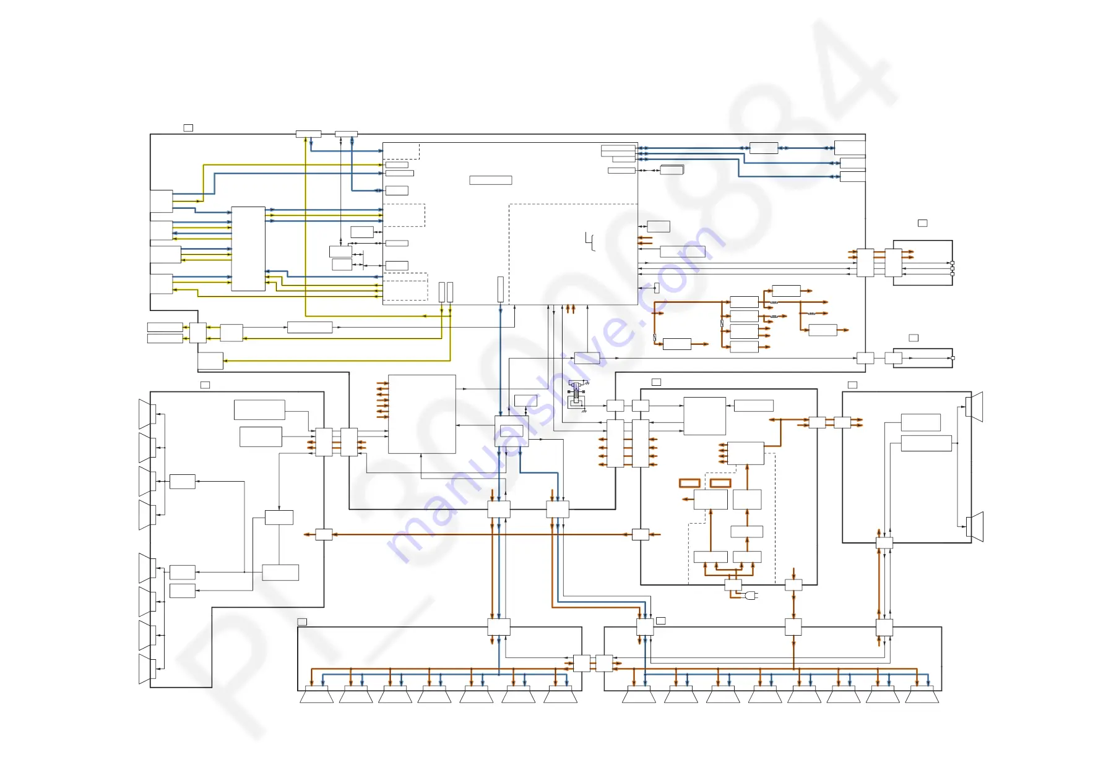This screenshot has height=781, width=1106.
Task: Click the tall block joined by yellow and blue lines
Action: (x=248, y=249)
